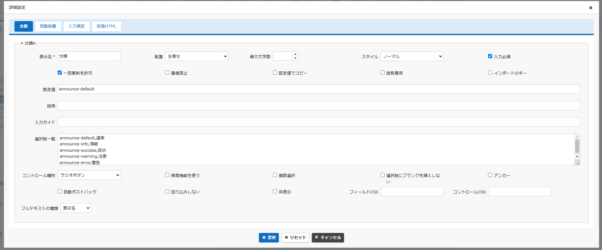
Task: Click the キャンセル button
Action: (328, 238)
